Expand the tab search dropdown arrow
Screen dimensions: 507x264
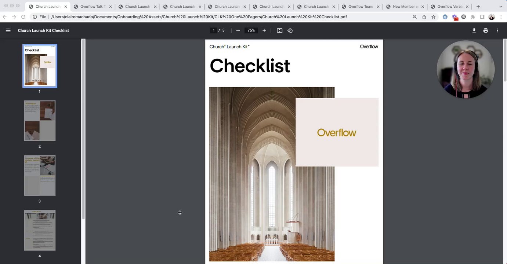click(501, 7)
